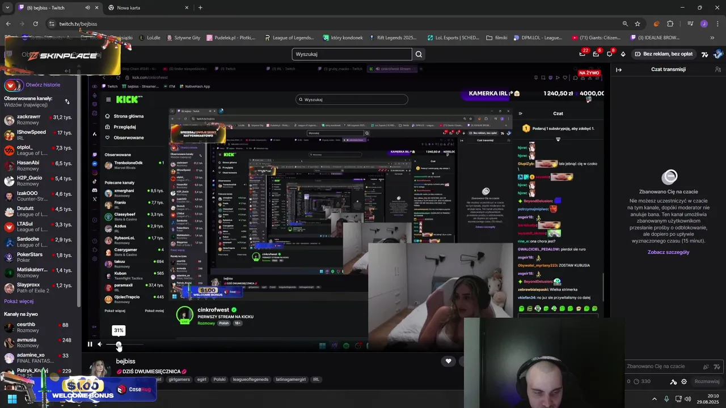Show hidden system tray icons

(654, 399)
